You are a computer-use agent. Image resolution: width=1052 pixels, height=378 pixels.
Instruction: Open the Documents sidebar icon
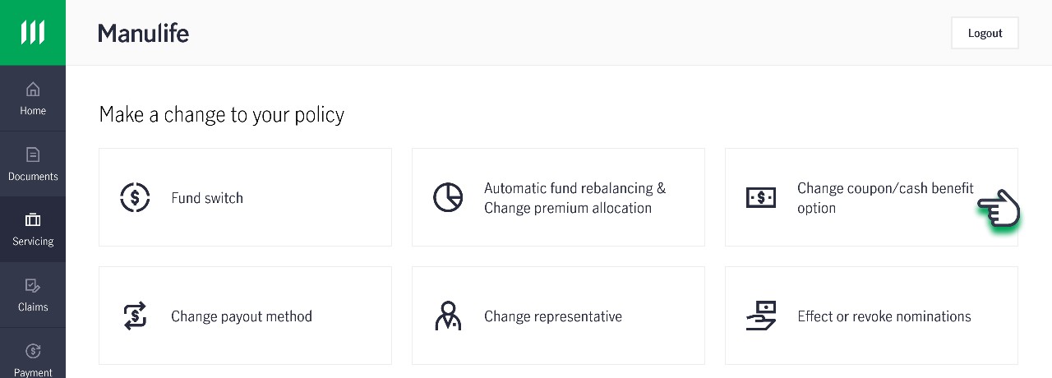33,154
